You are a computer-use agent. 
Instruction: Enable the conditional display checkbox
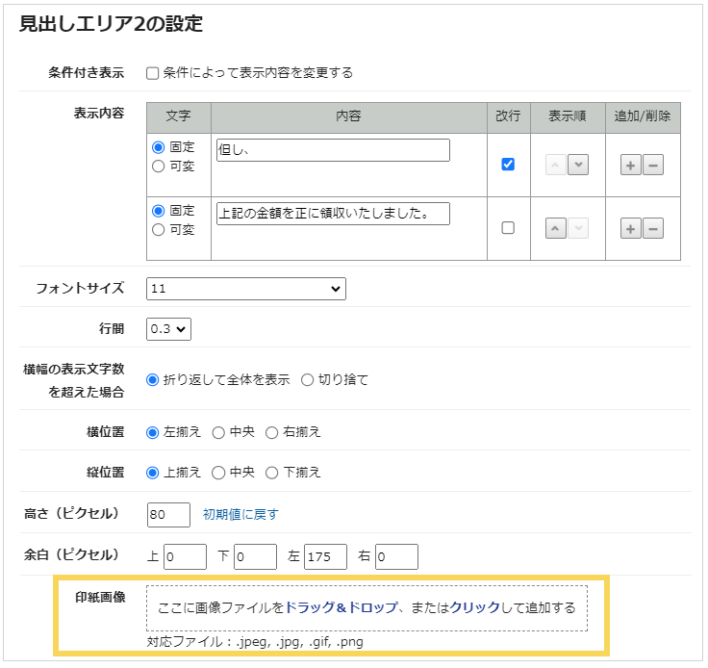[x=152, y=72]
